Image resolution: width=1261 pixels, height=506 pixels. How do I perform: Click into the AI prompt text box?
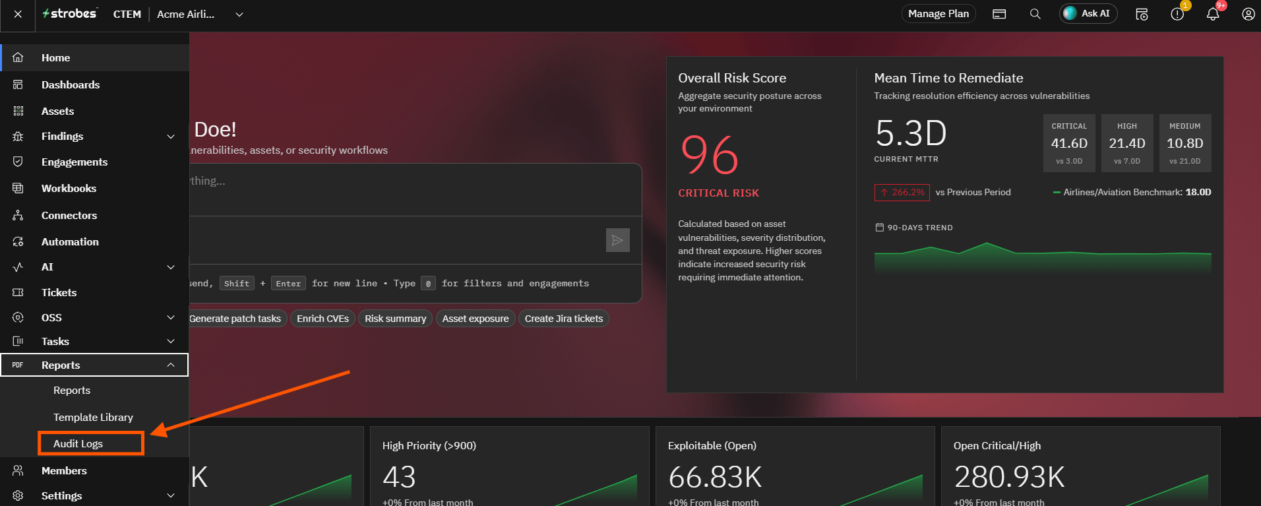click(415, 189)
